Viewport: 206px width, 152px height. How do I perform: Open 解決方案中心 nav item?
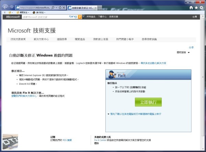tap(41, 39)
